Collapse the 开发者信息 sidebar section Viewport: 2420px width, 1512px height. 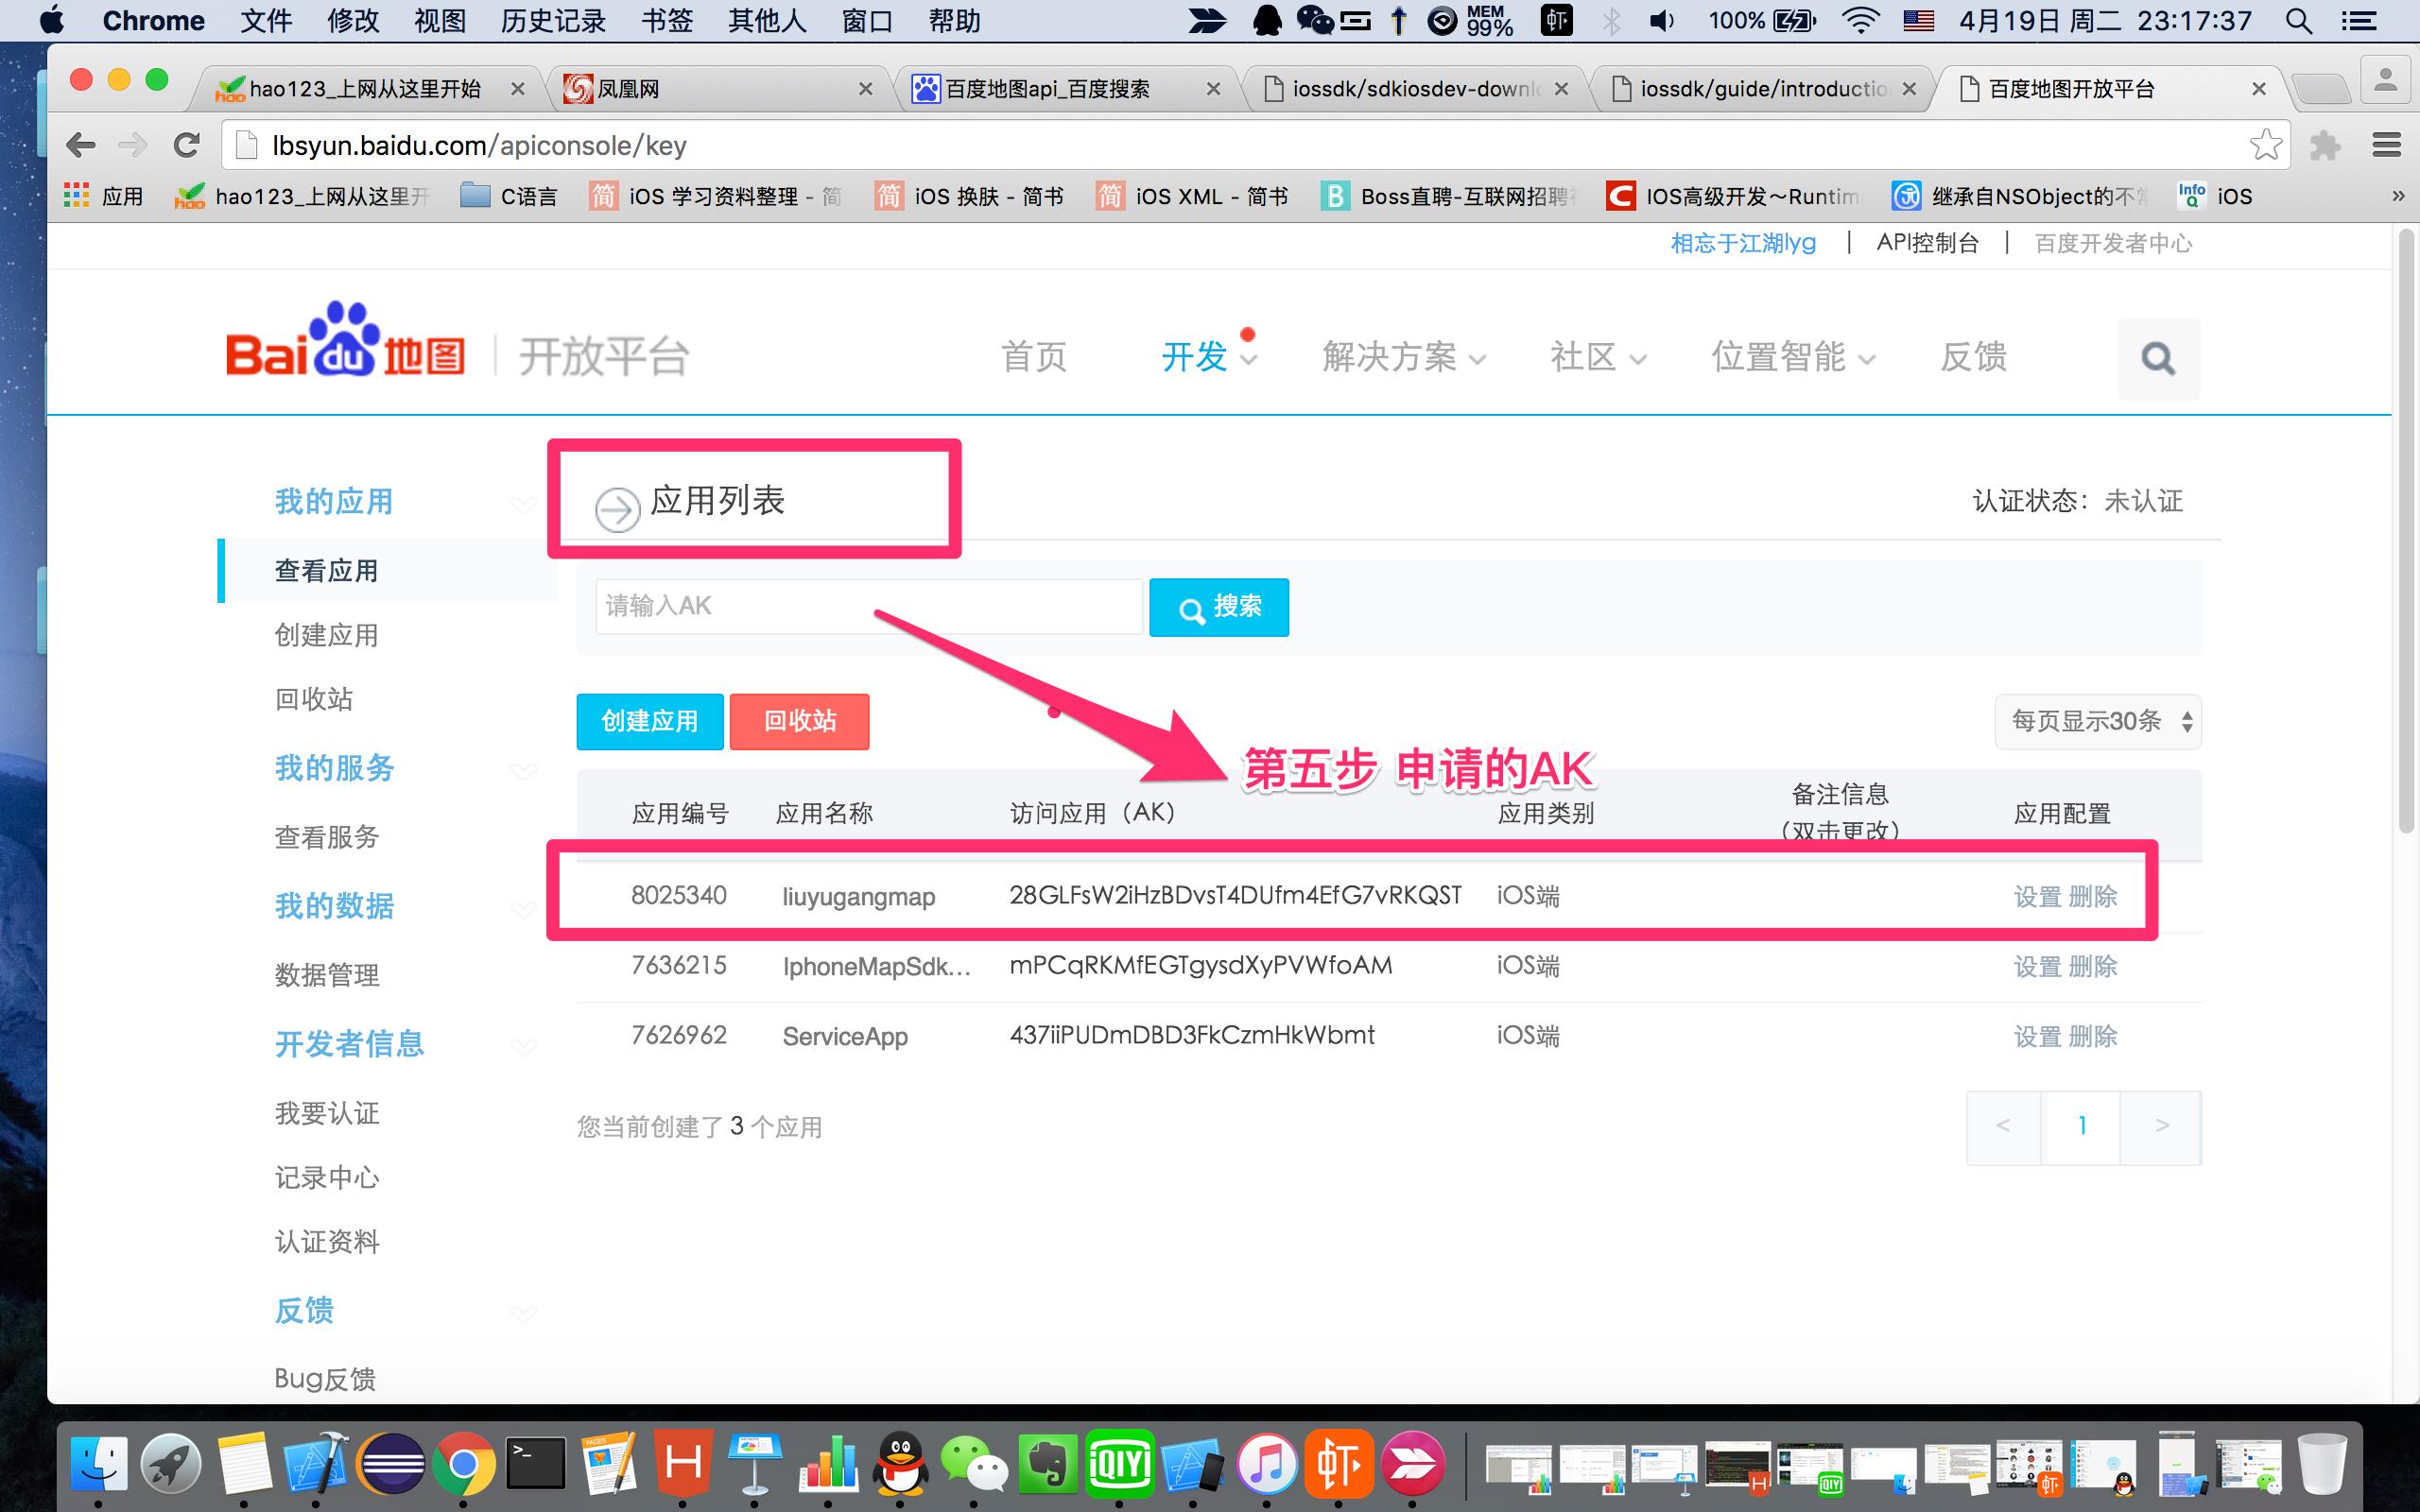coord(523,1046)
